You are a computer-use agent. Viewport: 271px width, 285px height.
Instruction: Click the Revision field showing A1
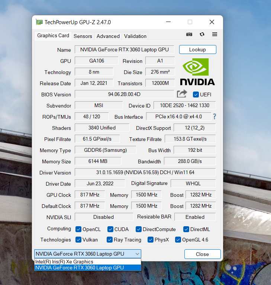pos(160,61)
